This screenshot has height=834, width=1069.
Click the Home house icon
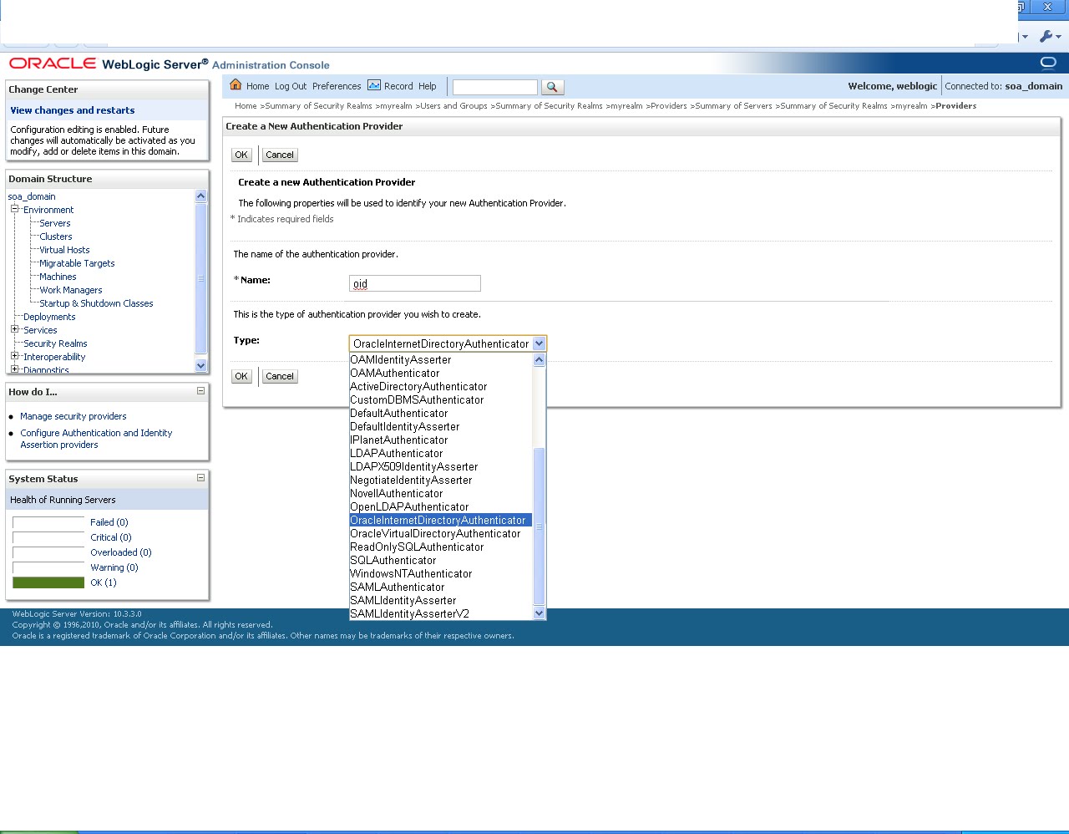pos(236,84)
